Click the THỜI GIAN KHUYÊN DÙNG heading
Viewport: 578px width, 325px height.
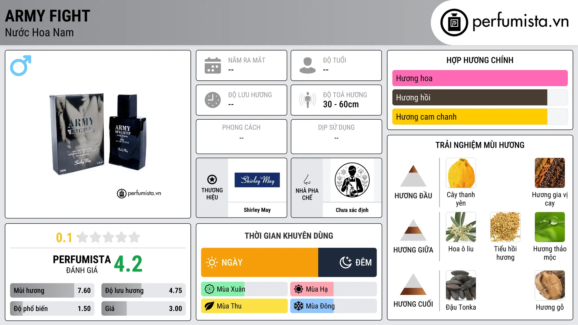tap(289, 236)
